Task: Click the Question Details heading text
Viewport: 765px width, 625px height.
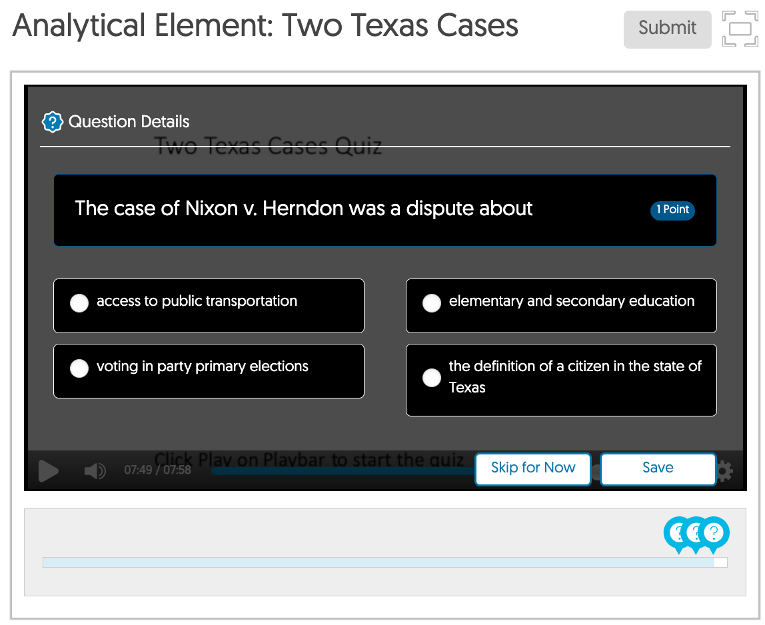Action: tap(129, 122)
